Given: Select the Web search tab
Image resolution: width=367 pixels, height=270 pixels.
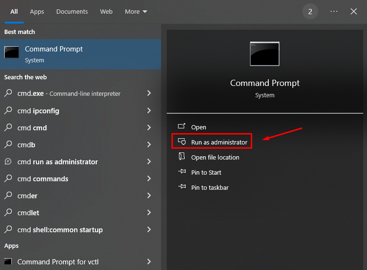Looking at the screenshot, I should tap(106, 11).
